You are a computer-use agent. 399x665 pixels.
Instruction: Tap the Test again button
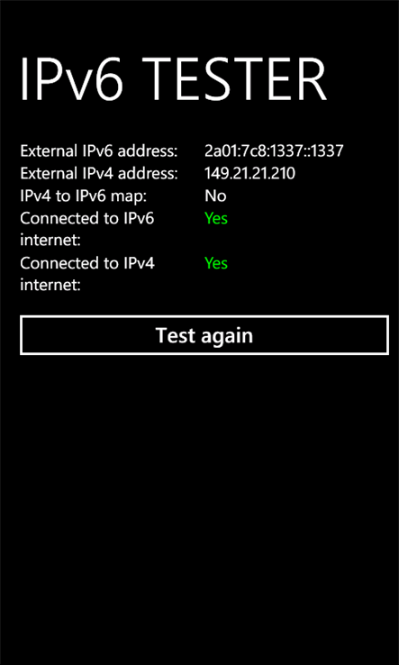click(x=204, y=335)
